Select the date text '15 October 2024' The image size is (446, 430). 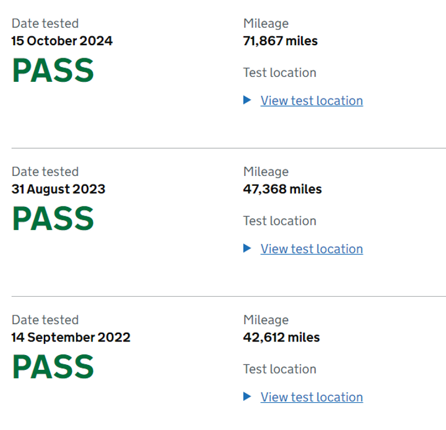62,42
